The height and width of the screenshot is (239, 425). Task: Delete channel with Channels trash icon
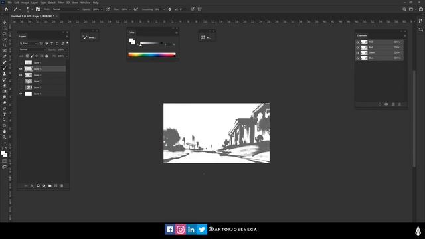[x=400, y=104]
